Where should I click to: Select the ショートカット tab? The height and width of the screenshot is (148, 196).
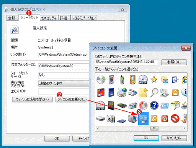coord(29,17)
